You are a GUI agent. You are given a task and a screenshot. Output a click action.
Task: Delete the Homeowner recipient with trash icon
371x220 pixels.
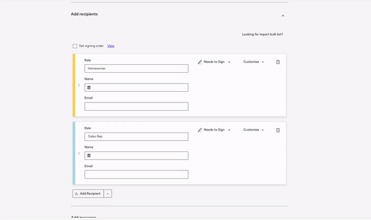point(278,62)
